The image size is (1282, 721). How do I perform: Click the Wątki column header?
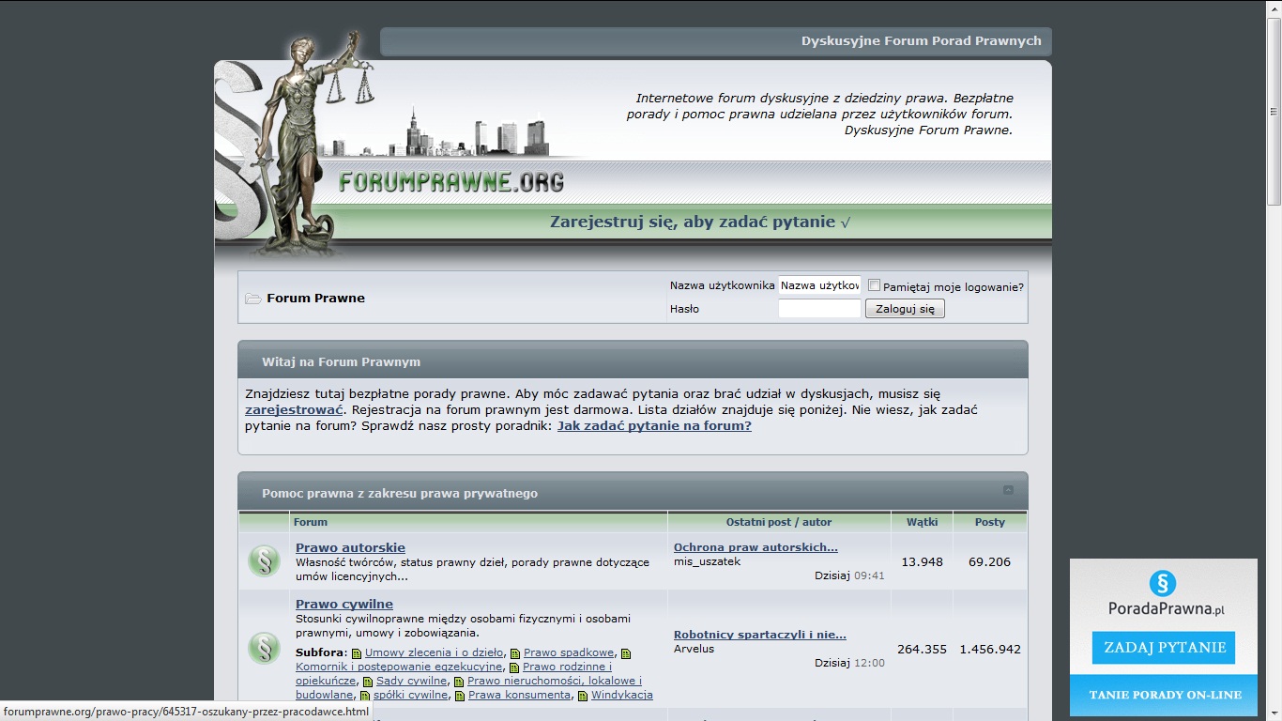tap(922, 522)
